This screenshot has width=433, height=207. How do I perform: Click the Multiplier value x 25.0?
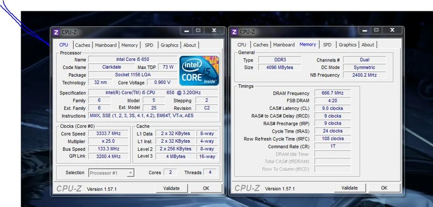click(x=108, y=141)
